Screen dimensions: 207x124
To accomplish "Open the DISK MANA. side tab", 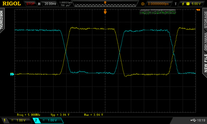I will (205, 42).
